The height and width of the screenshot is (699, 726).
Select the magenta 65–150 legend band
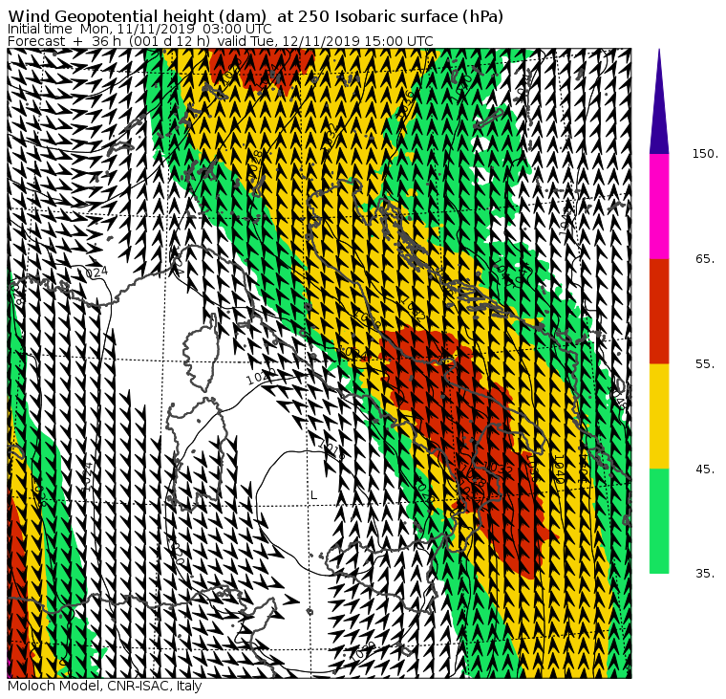pos(659,207)
